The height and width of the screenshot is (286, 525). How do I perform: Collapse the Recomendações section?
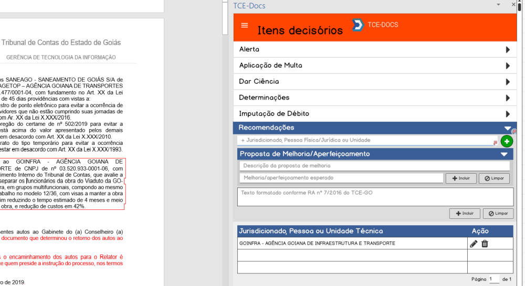pos(507,128)
